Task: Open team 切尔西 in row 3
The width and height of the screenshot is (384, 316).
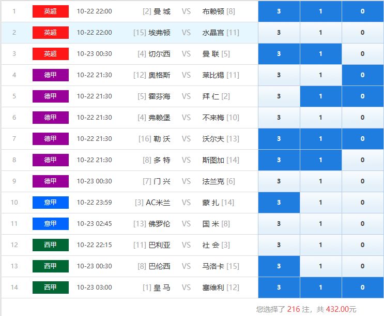Action: click(159, 54)
